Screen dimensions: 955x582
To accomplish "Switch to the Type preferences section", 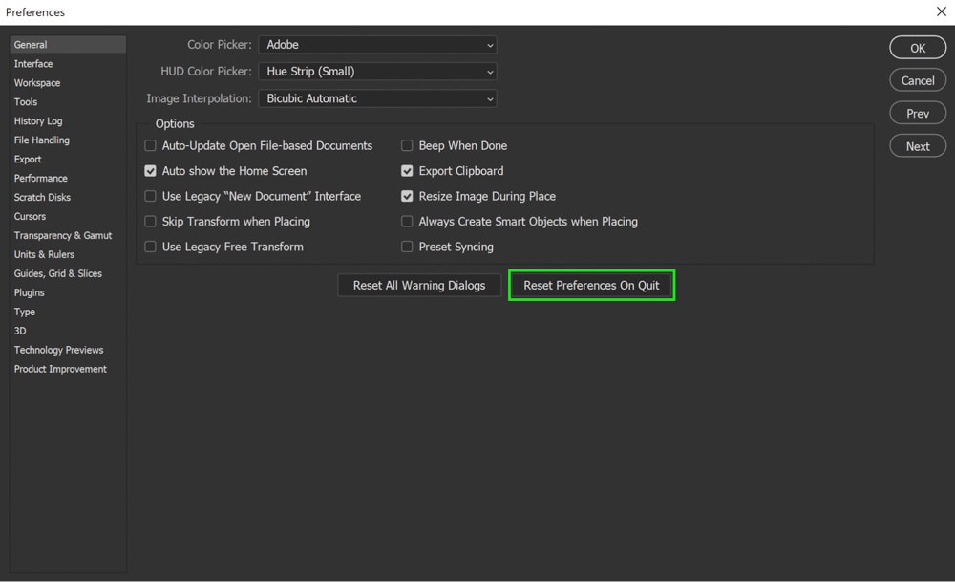I will tap(24, 312).
